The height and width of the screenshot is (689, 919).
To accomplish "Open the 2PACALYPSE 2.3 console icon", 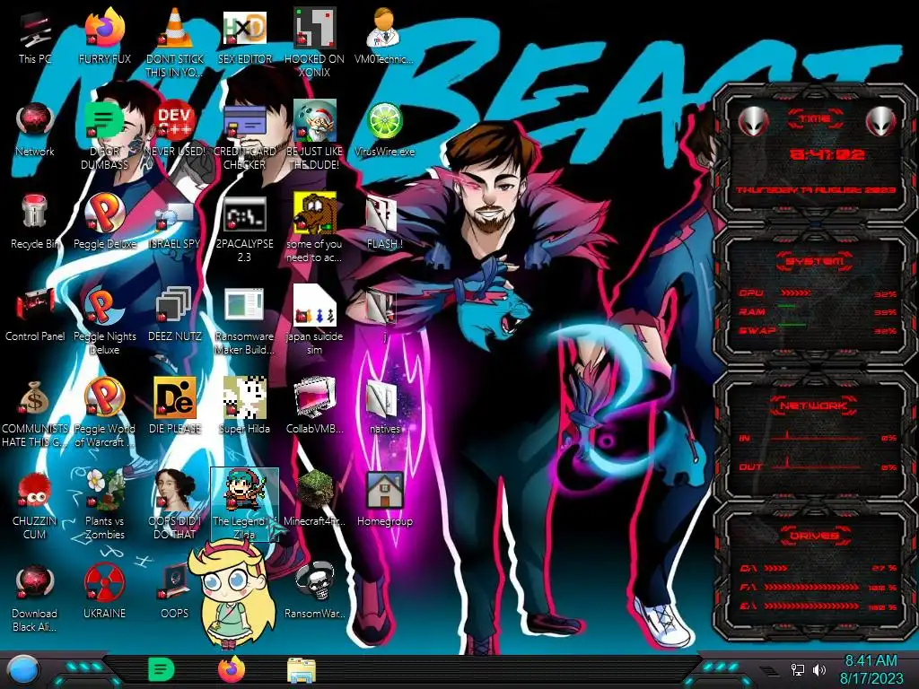I will (244, 214).
